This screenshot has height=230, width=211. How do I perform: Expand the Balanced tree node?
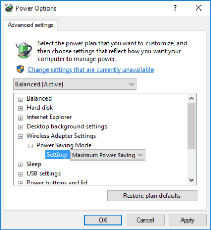click(x=21, y=99)
